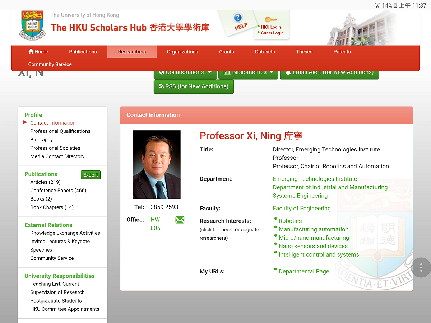Click Professor Xi Ning's portrait photo

[x=157, y=165]
